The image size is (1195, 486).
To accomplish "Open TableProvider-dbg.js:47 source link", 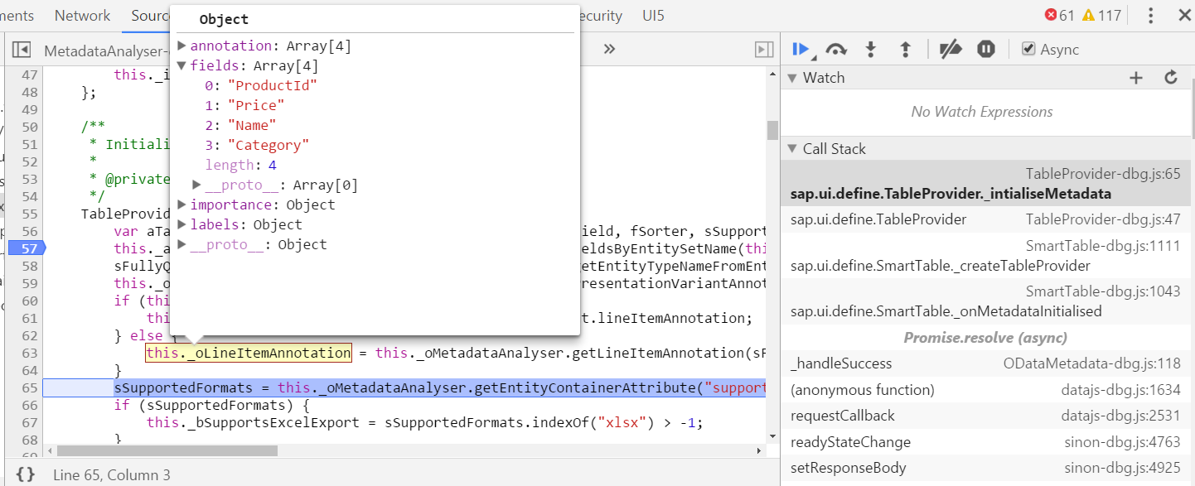I will 1103,219.
